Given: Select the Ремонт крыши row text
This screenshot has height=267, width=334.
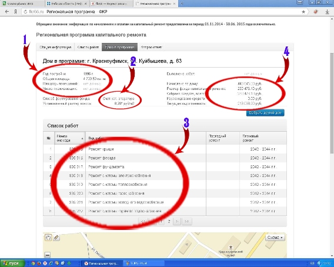Looking at the screenshot, I should [101, 149].
